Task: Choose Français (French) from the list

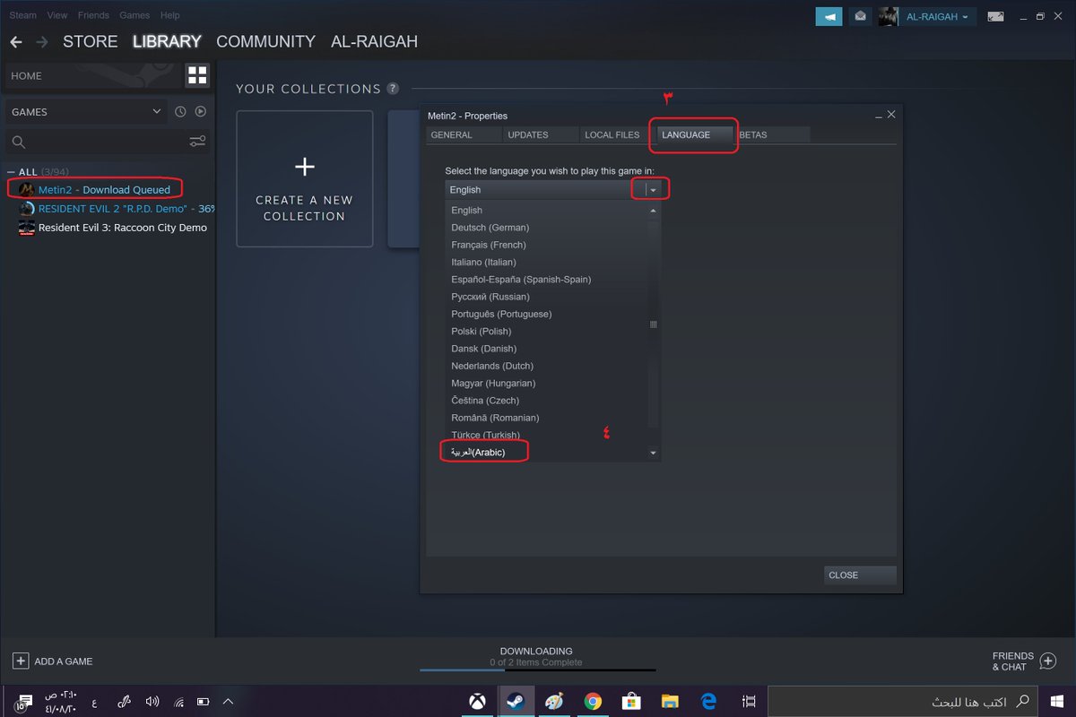Action: (x=547, y=245)
